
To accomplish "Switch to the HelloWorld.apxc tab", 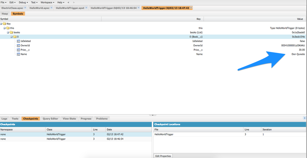I will click(x=40, y=8).
